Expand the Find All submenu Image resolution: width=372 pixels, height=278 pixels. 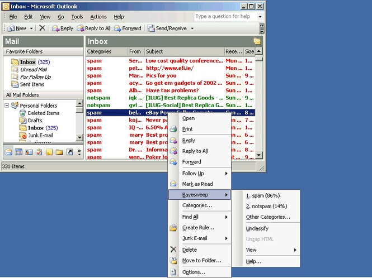click(200, 217)
